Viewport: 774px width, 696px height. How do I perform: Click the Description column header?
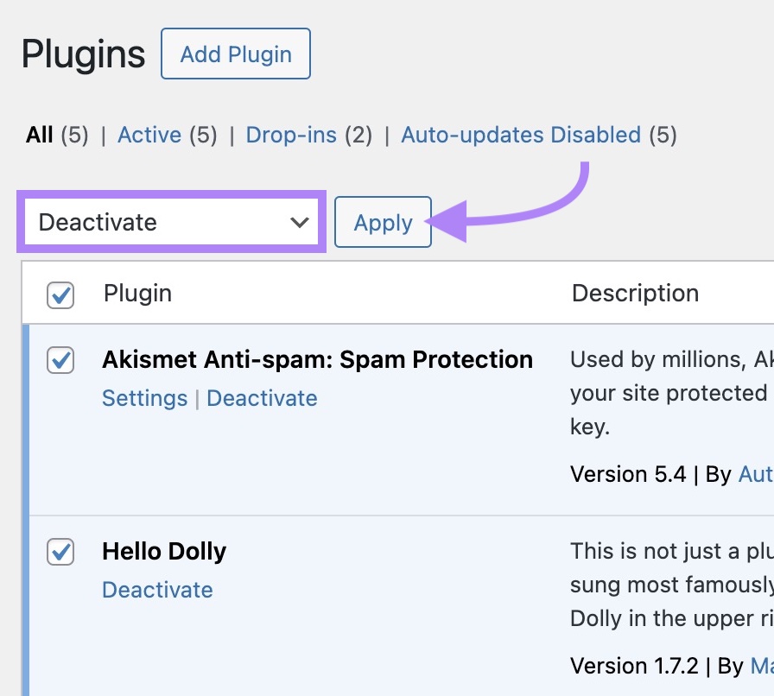pyautogui.click(x=635, y=294)
